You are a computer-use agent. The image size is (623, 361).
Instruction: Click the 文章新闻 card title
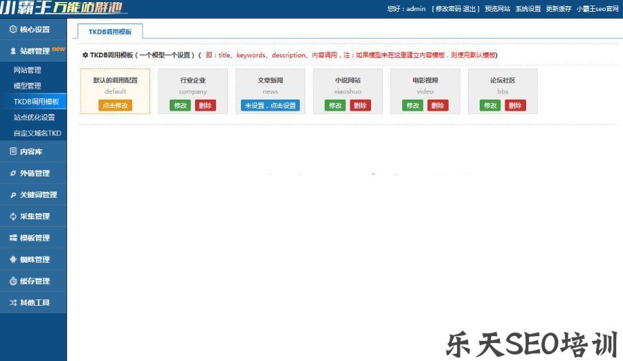point(270,80)
